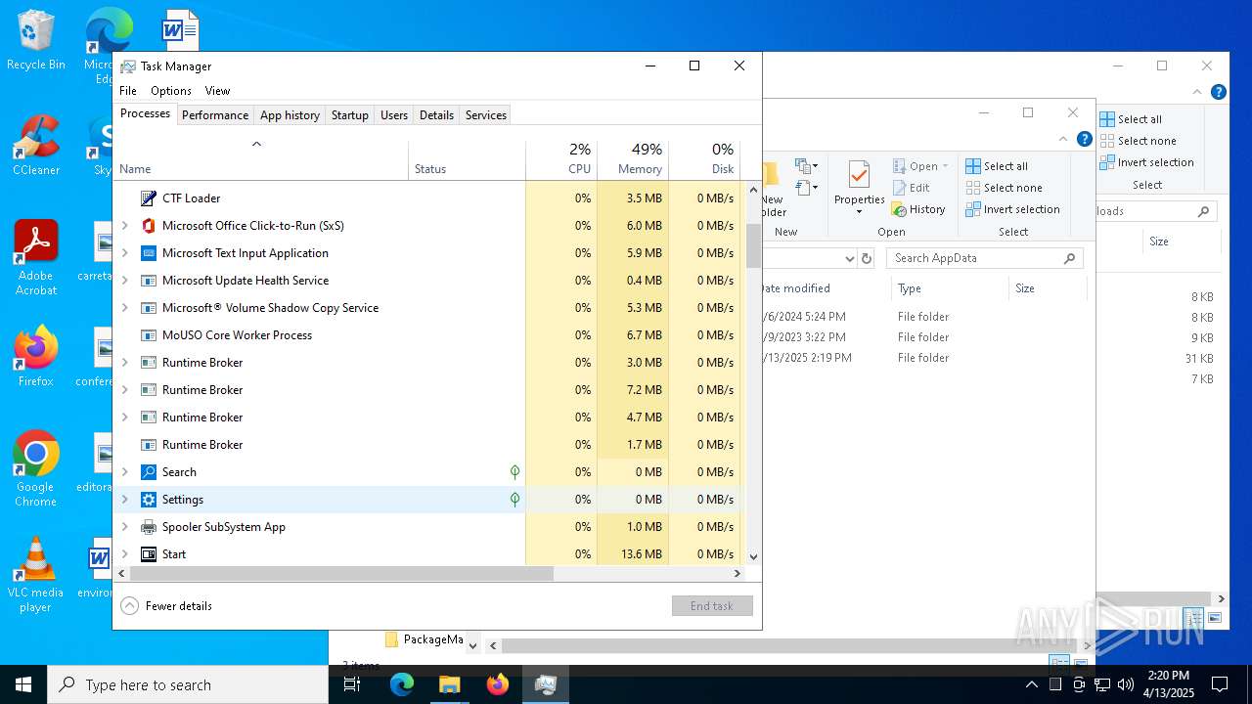Switch to the App history tab
The image size is (1252, 704).
click(x=290, y=115)
